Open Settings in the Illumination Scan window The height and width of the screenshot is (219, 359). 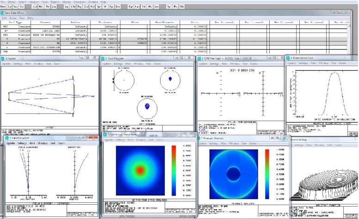click(x=303, y=63)
